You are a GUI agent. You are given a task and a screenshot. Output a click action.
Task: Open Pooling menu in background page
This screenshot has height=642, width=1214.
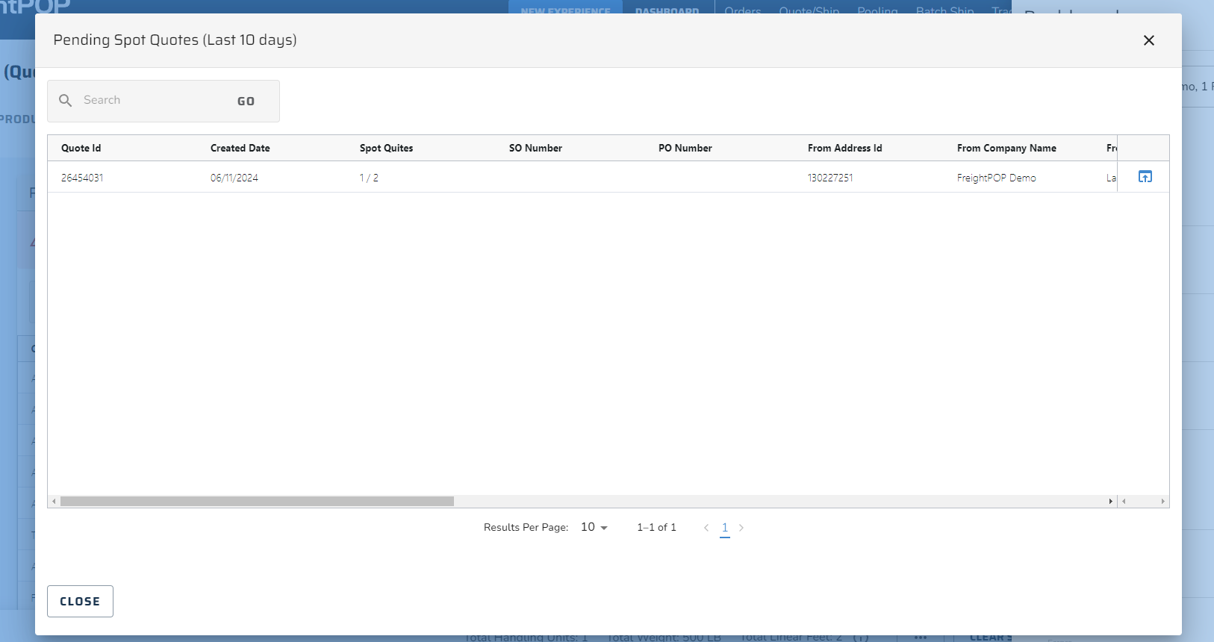coord(877,9)
